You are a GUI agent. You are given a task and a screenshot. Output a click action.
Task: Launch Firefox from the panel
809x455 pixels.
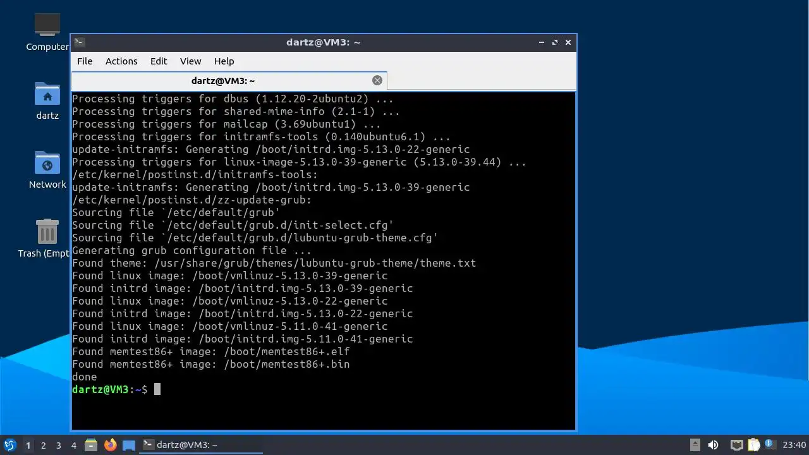(x=111, y=445)
